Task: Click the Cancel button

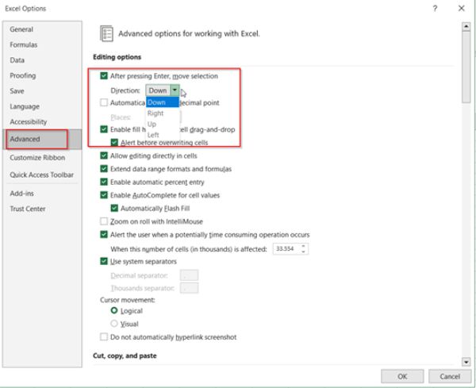Action: pos(449,375)
